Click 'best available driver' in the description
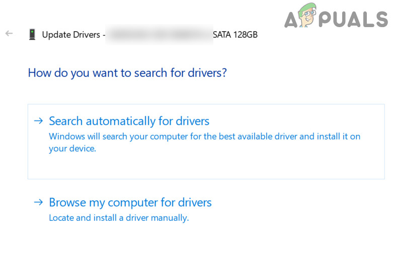Screen dimensions: 393x253 point(279,136)
